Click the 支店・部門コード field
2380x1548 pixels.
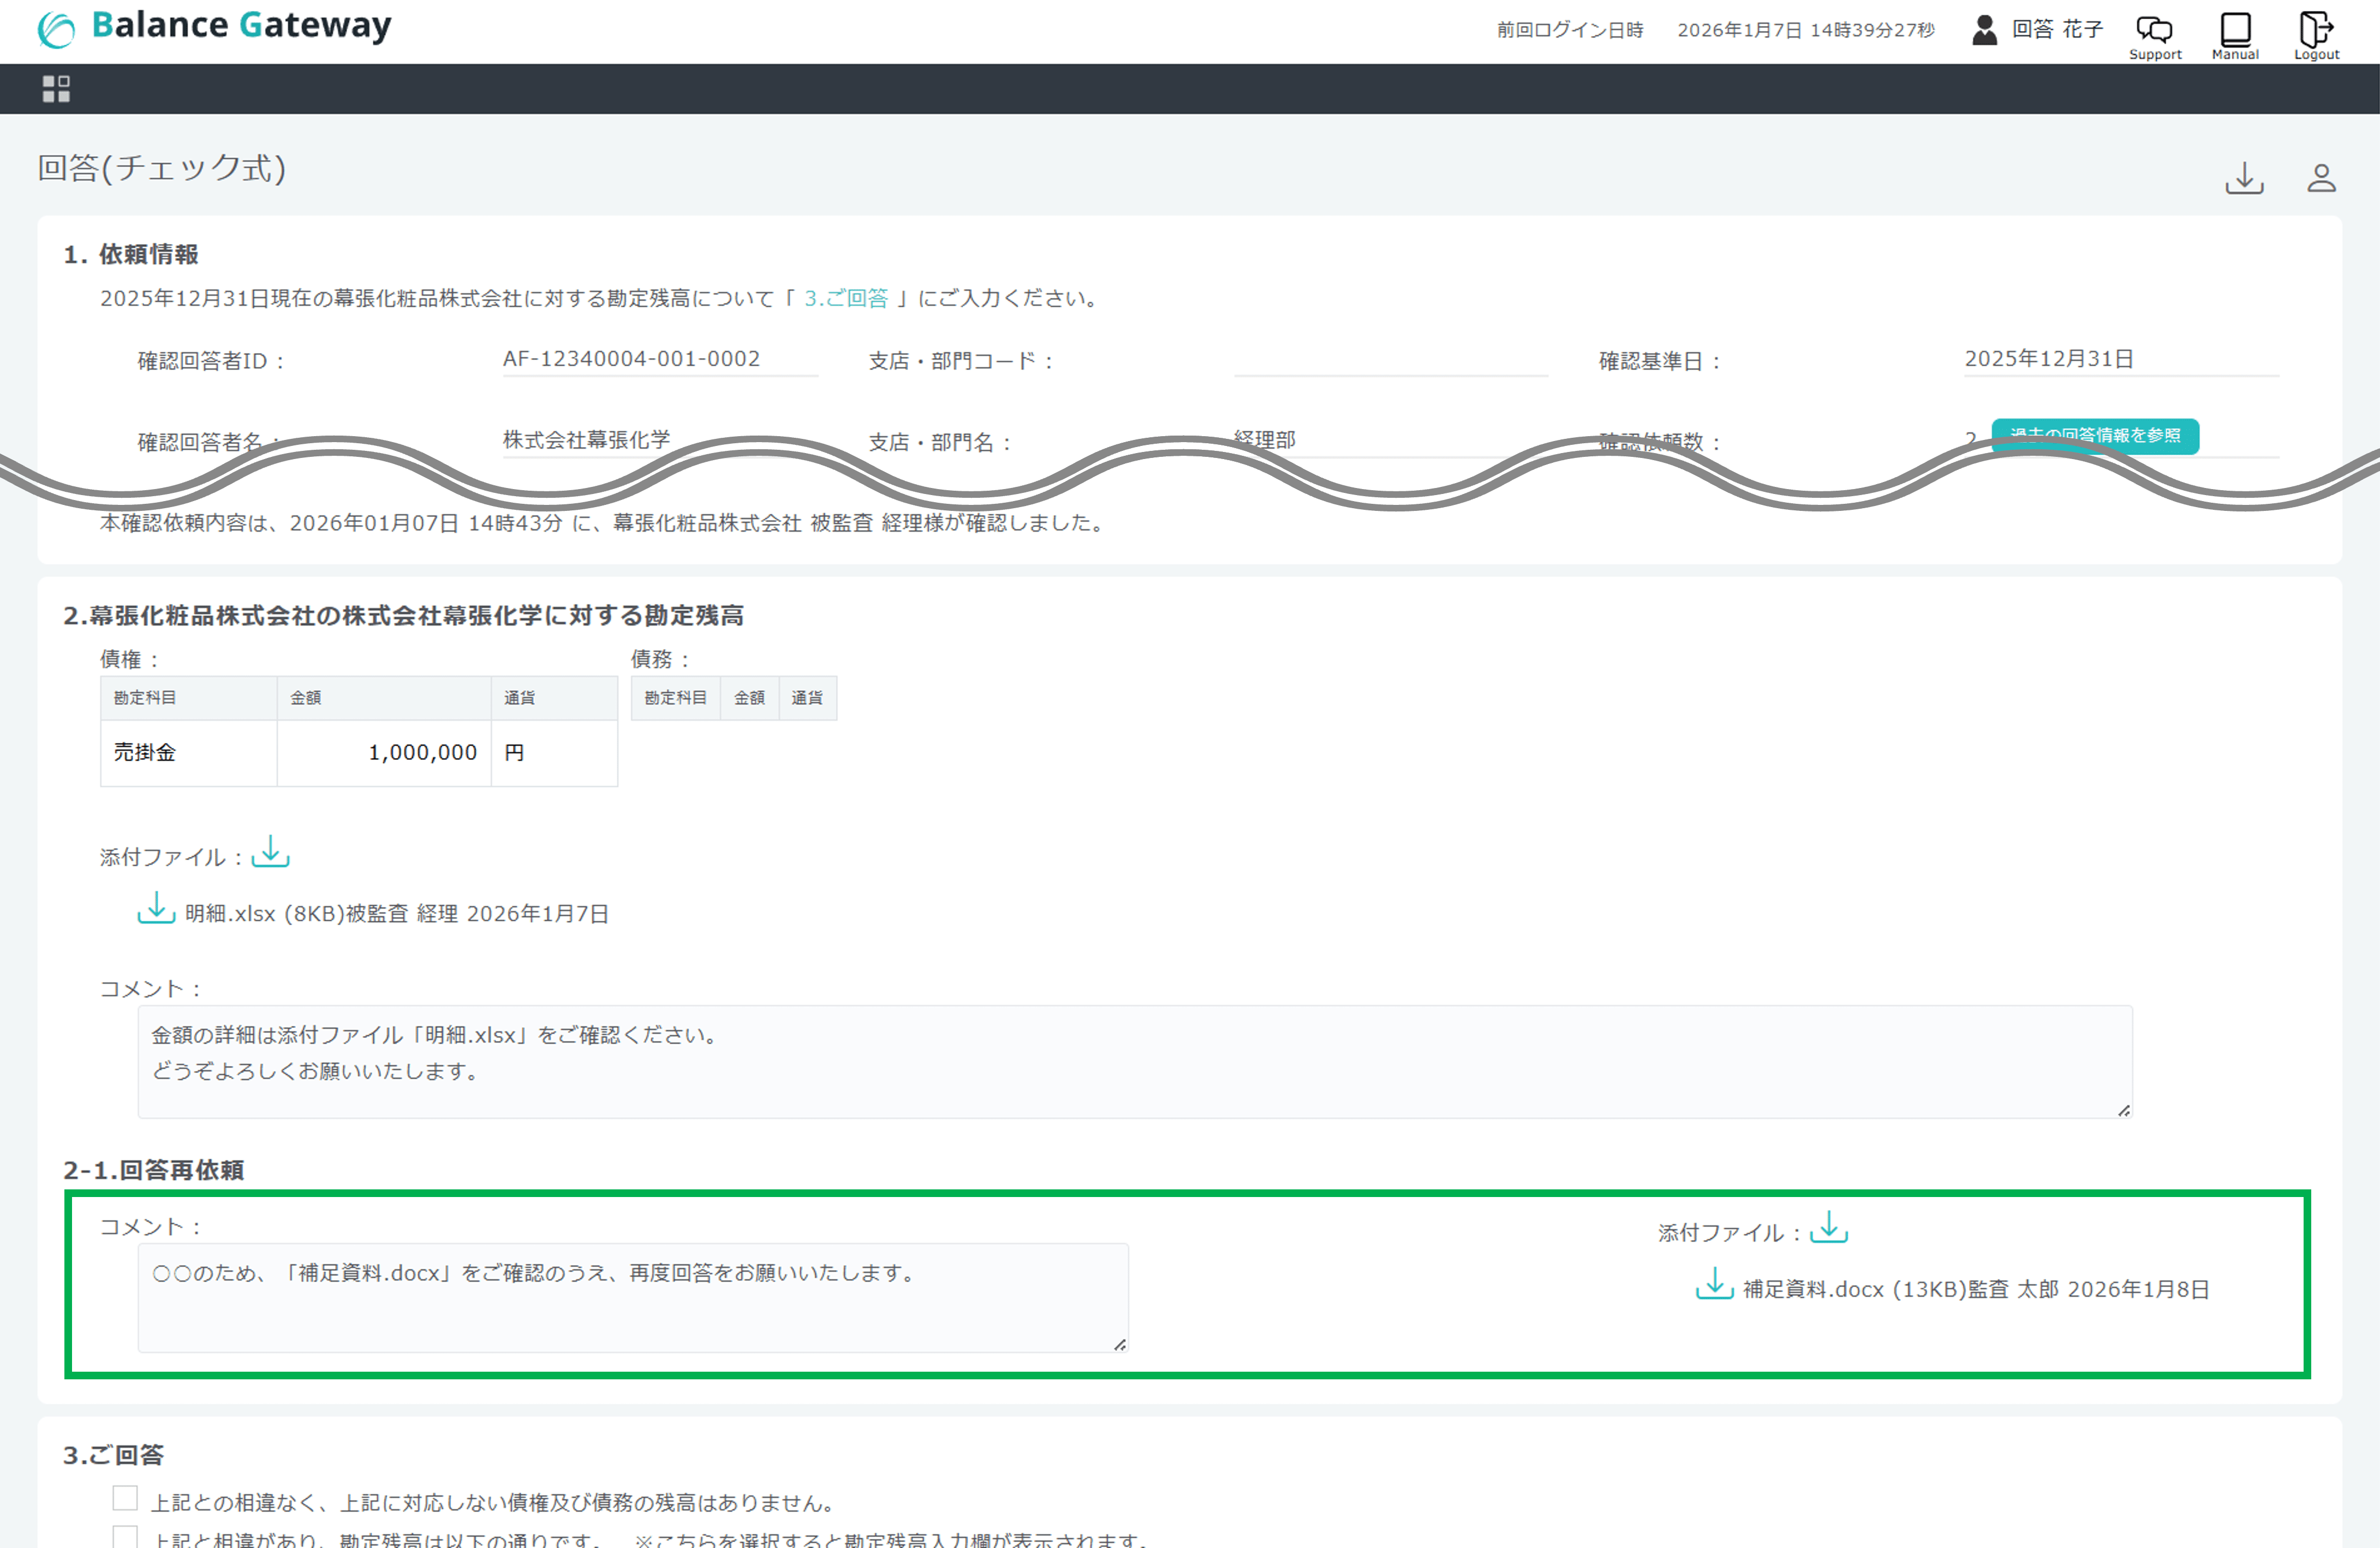(x=1390, y=360)
